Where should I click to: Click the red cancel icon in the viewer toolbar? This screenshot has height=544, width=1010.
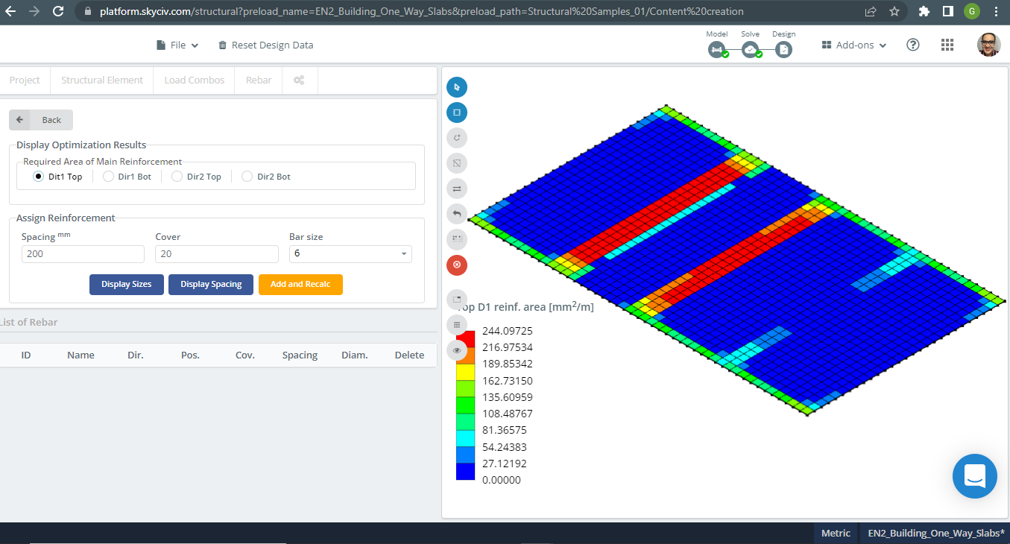(x=456, y=265)
